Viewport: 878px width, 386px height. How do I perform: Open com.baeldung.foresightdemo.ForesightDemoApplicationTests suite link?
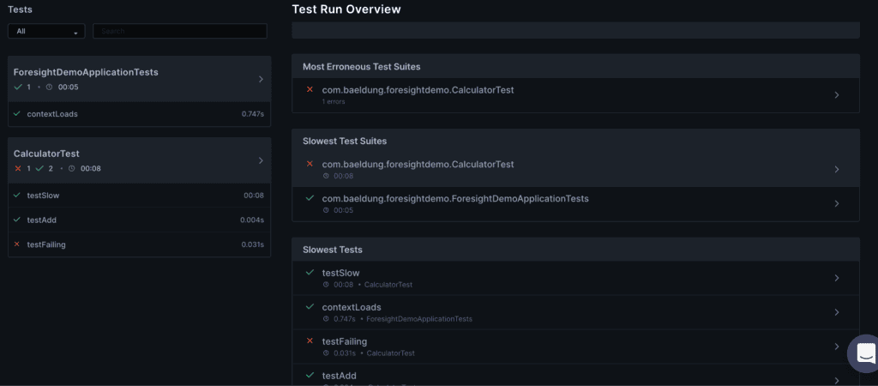coord(454,198)
